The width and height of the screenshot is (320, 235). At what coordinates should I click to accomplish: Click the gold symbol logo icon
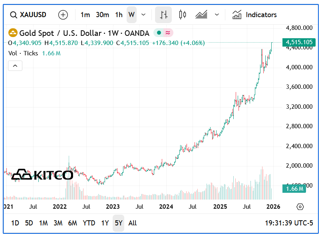point(13,33)
